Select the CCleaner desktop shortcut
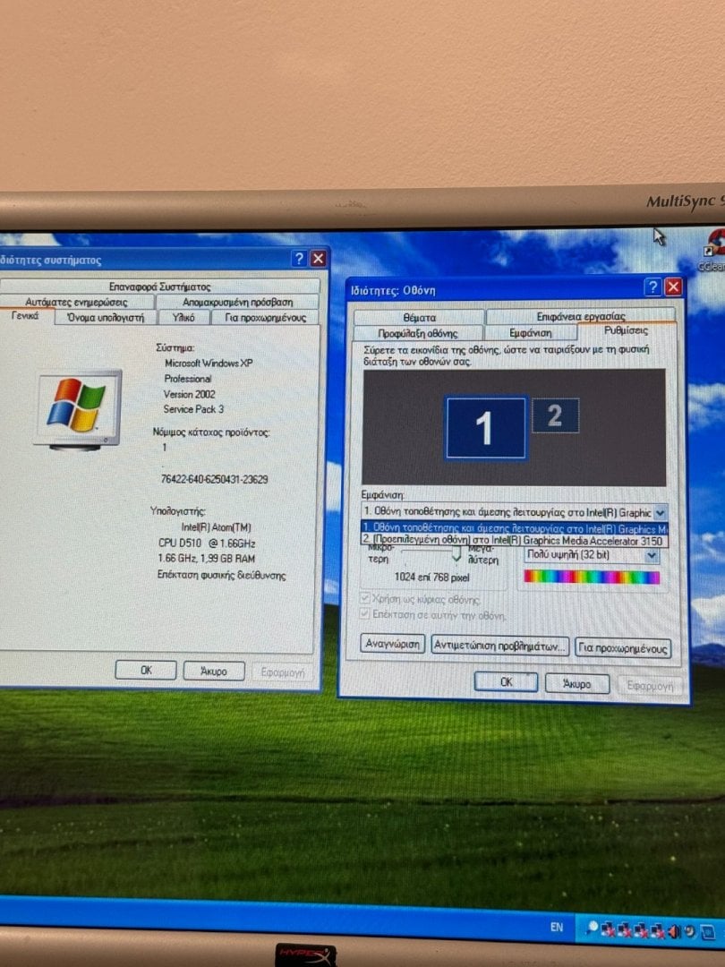Screen dimensions: 725x967 click(x=715, y=251)
